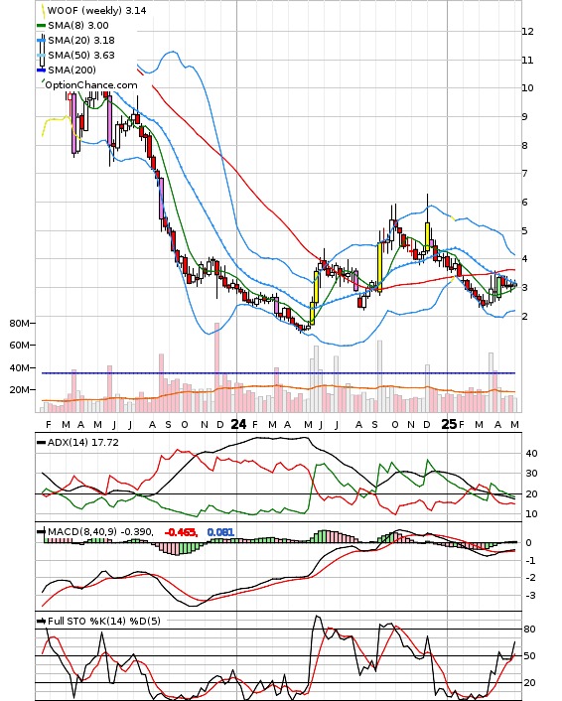Click the blue MACD histogram value 0.081
Viewport: 562px width, 701px height.
220,532
